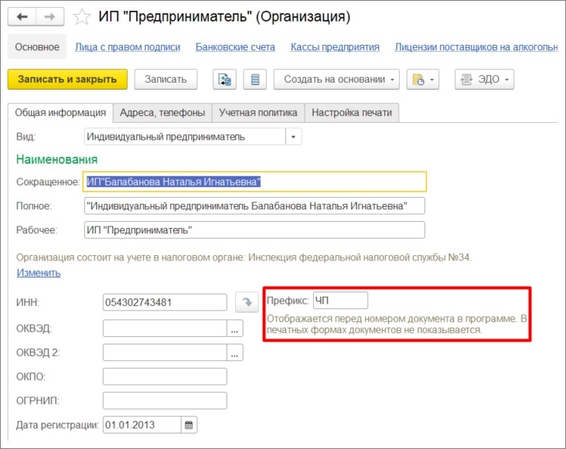Click the Наименования section heading

click(57, 159)
